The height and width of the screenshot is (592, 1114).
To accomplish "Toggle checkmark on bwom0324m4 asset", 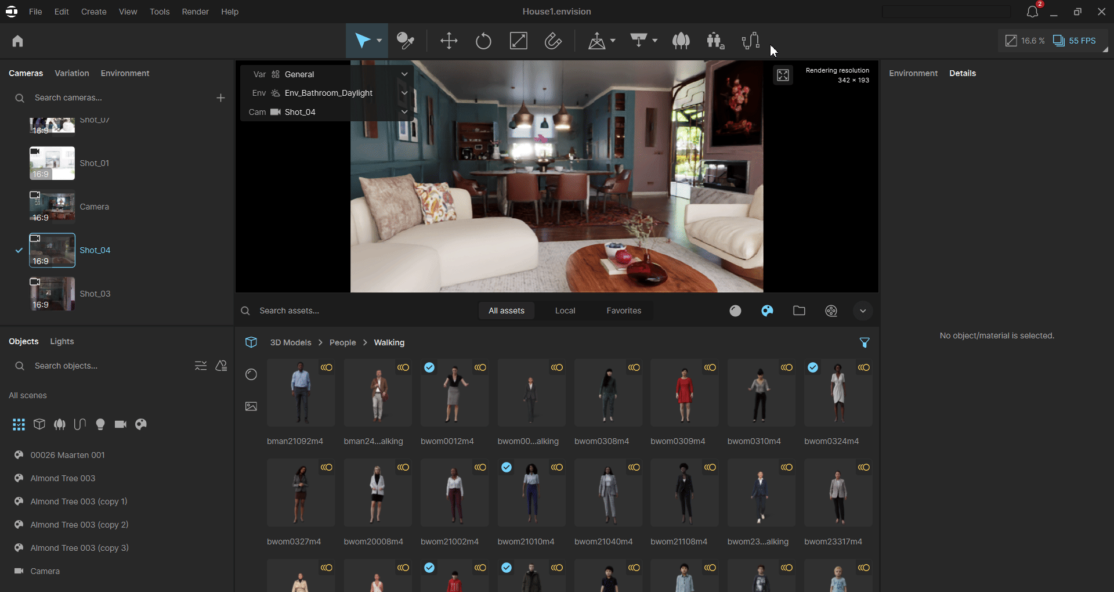I will tap(813, 367).
